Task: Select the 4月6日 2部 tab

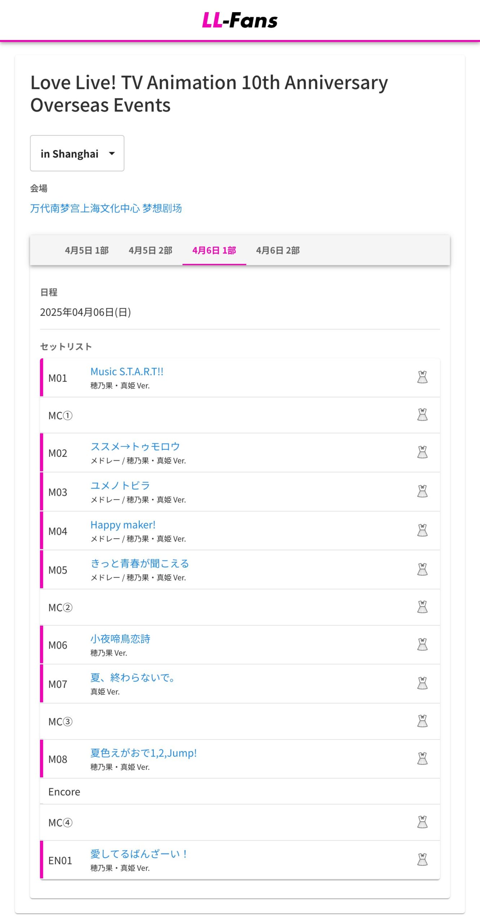Action: [278, 250]
